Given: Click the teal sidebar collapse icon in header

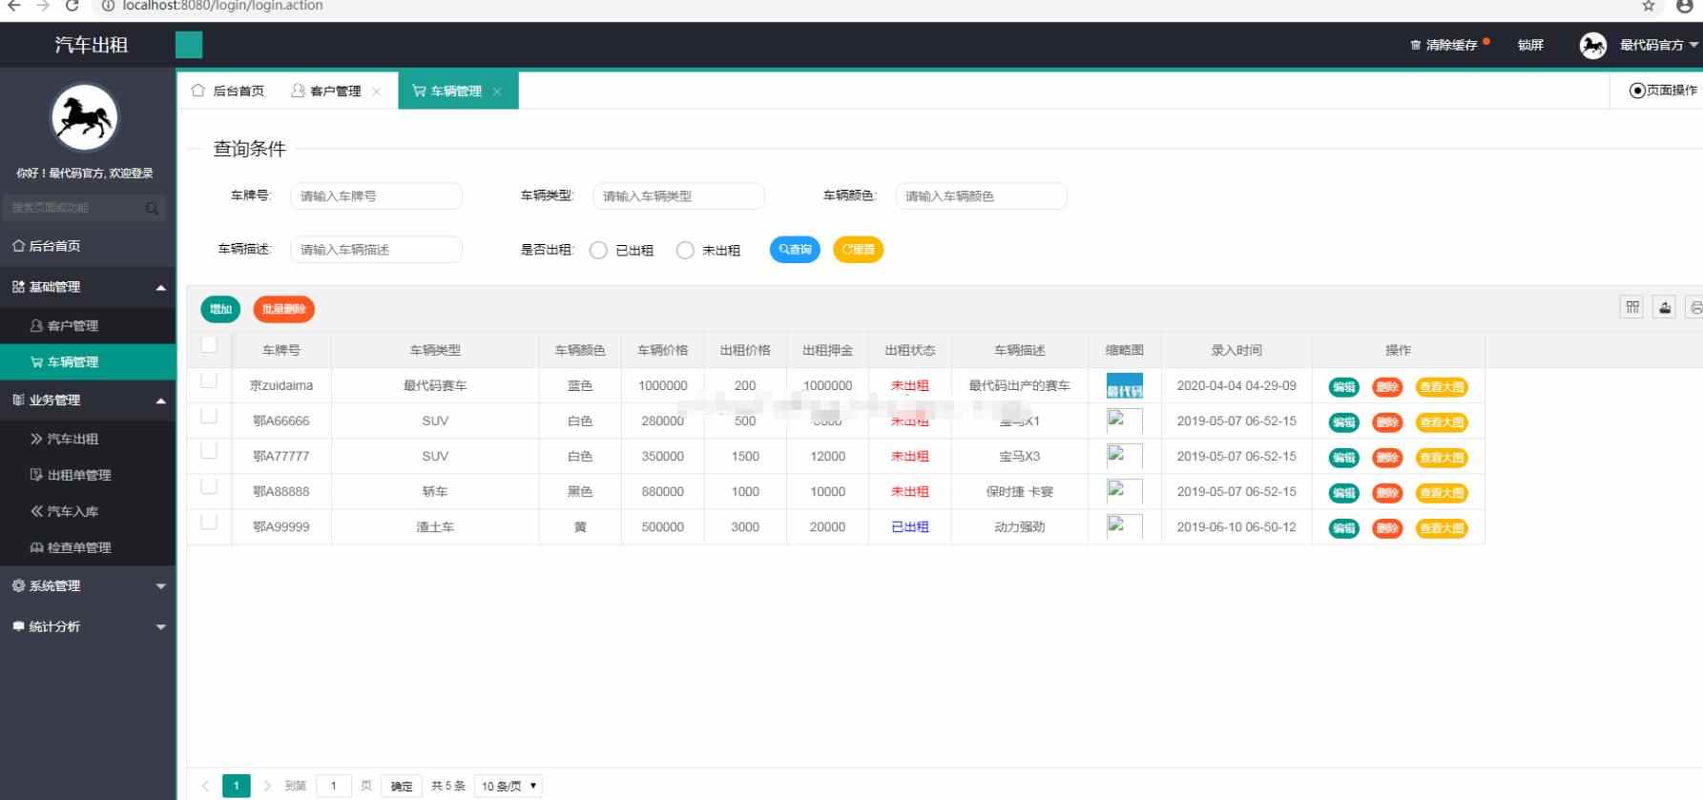Looking at the screenshot, I should click(x=189, y=45).
